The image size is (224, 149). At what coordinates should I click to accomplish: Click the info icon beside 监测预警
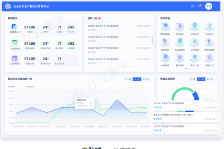pyautogui.click(x=20, y=64)
